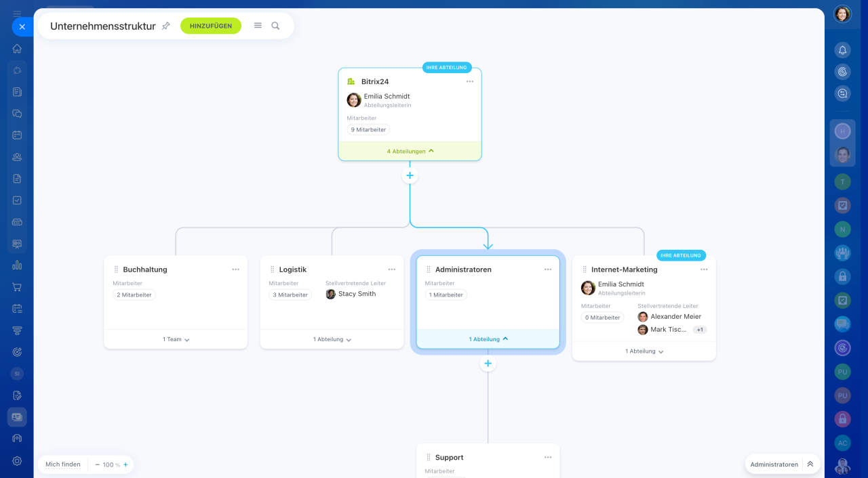868x478 pixels.
Task: Open the user profile avatar at the top right
Action: 842,14
